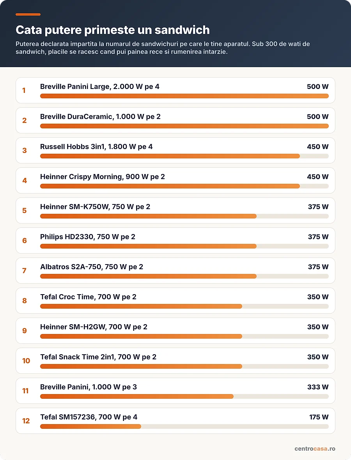Open the Tefal Croc Time entry
The width and height of the screenshot is (351, 460).
point(175,301)
